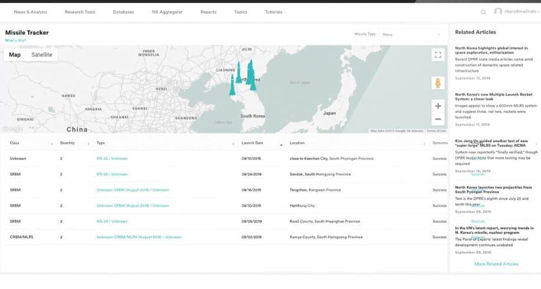Viewport: 541px width, 289px height.
Task: Expand the account email menu
Action: coord(520,12)
